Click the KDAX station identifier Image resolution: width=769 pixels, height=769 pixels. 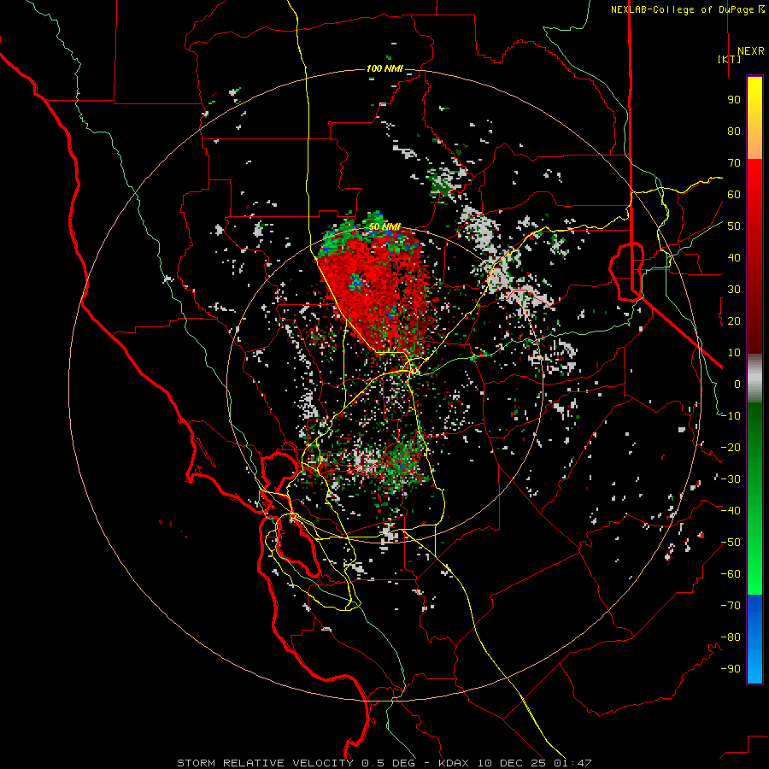pyautogui.click(x=455, y=763)
